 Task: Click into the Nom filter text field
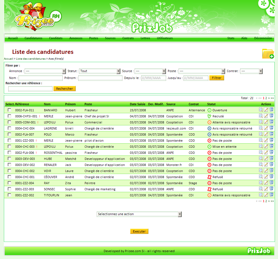point(41,78)
